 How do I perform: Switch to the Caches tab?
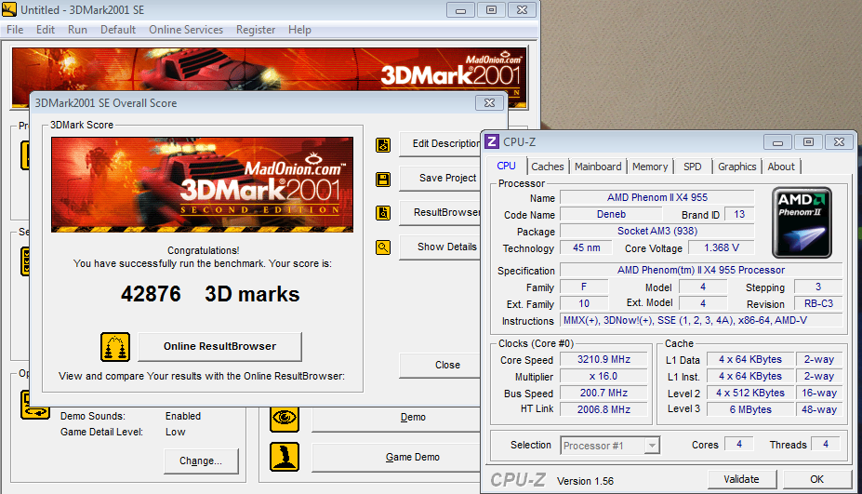coord(548,167)
